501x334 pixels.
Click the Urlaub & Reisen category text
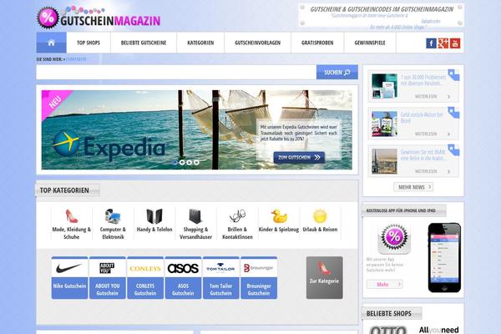click(x=320, y=230)
